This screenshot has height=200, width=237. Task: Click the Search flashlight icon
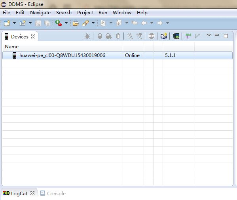[85, 23]
